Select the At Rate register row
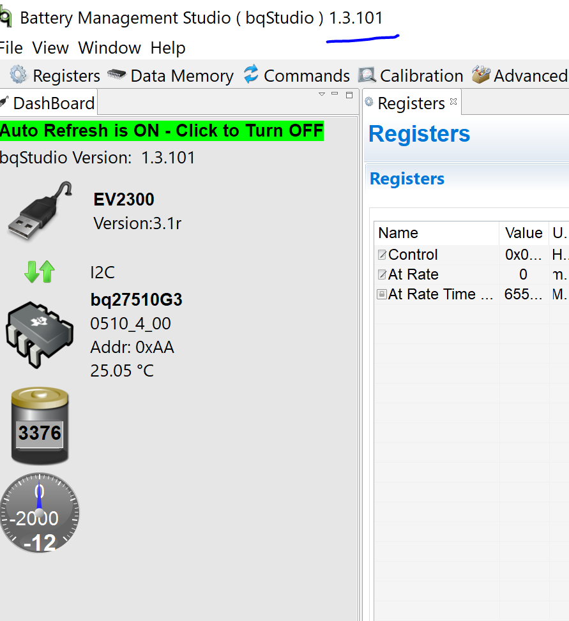 point(471,274)
